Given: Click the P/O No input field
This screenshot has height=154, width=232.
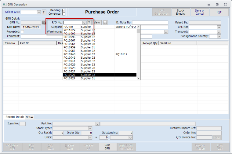Looking at the screenshot, I should click(x=73, y=23).
